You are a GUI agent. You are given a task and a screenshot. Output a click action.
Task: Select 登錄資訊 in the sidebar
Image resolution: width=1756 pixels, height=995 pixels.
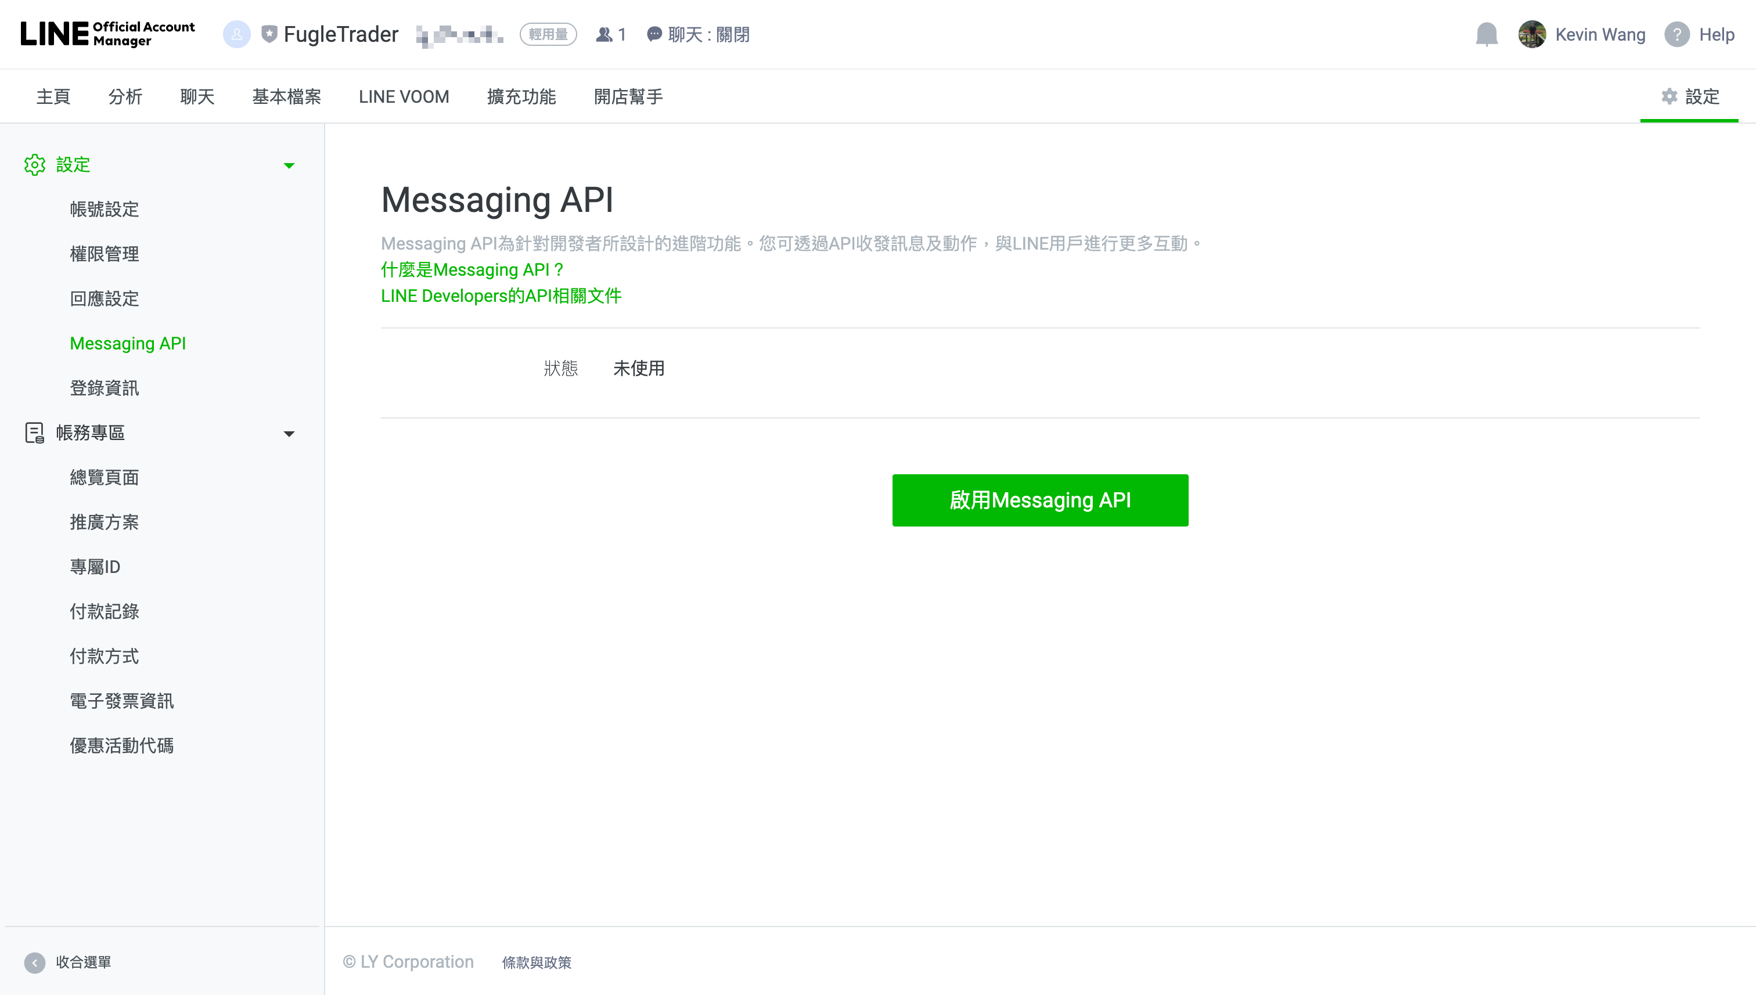(x=104, y=388)
